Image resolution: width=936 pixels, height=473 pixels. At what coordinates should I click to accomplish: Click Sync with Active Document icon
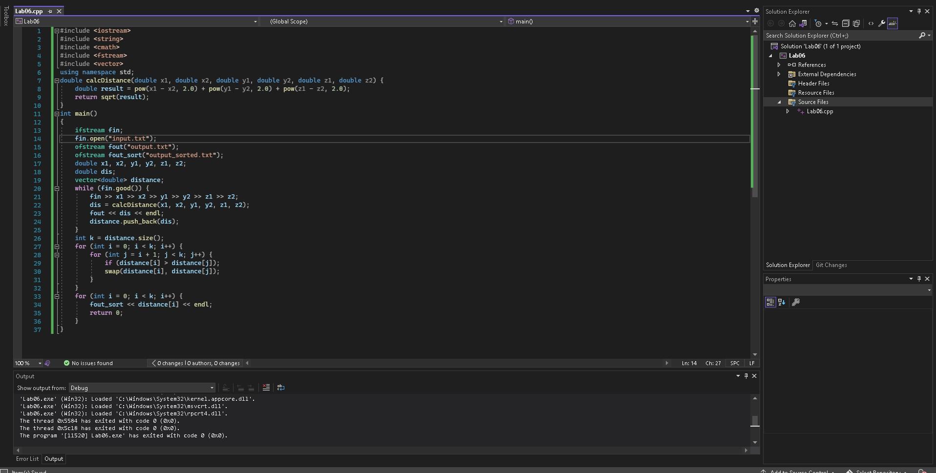click(835, 23)
